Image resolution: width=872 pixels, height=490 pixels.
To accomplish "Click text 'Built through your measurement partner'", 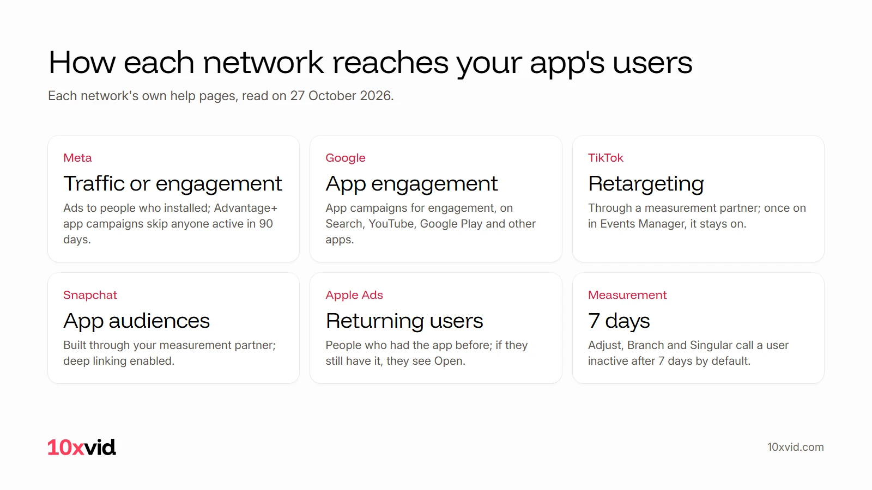I will tap(168, 345).
